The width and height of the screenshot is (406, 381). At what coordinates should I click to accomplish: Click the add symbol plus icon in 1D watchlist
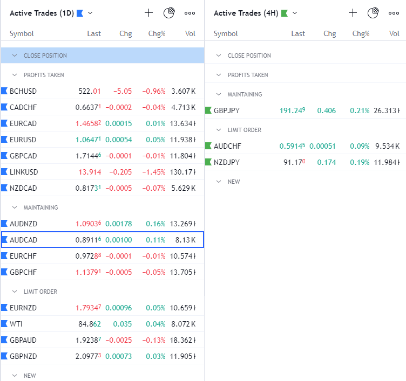(x=148, y=13)
